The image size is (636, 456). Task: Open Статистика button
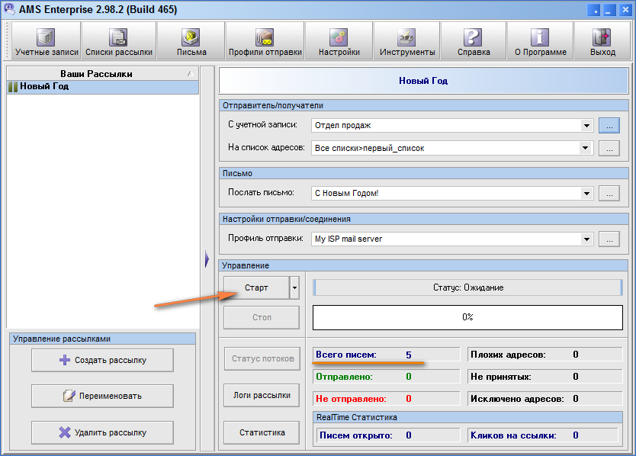[262, 432]
